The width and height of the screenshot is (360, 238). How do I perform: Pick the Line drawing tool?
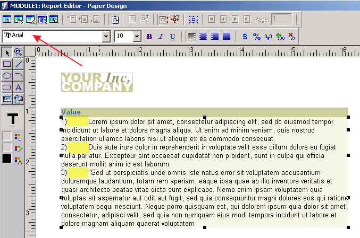[19, 64]
